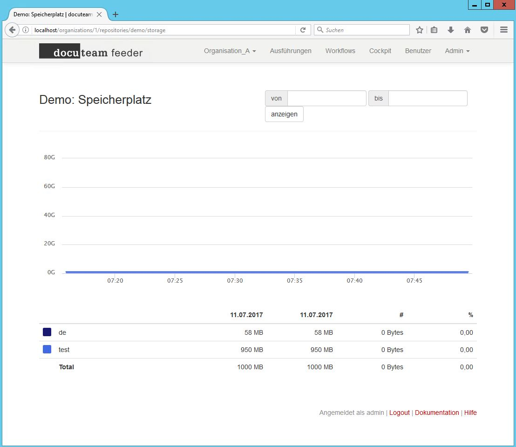
Task: Click the browser back arrow button
Action: (x=12, y=30)
